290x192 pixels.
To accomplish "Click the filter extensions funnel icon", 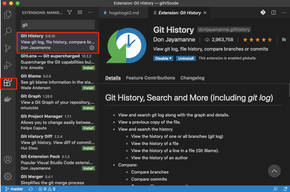I will [x=69, y=12].
